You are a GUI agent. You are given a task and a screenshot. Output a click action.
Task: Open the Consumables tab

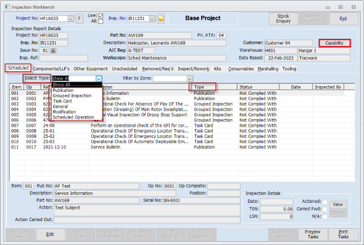coord(241,69)
